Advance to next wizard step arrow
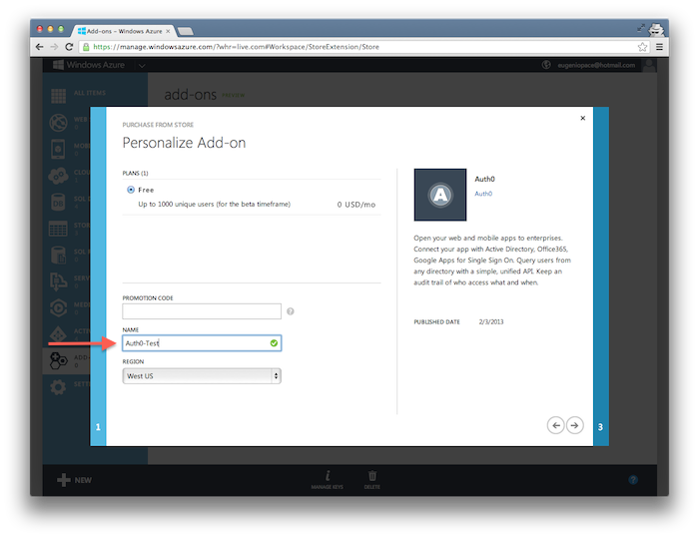Screen dimensions: 699x538 (x=574, y=425)
